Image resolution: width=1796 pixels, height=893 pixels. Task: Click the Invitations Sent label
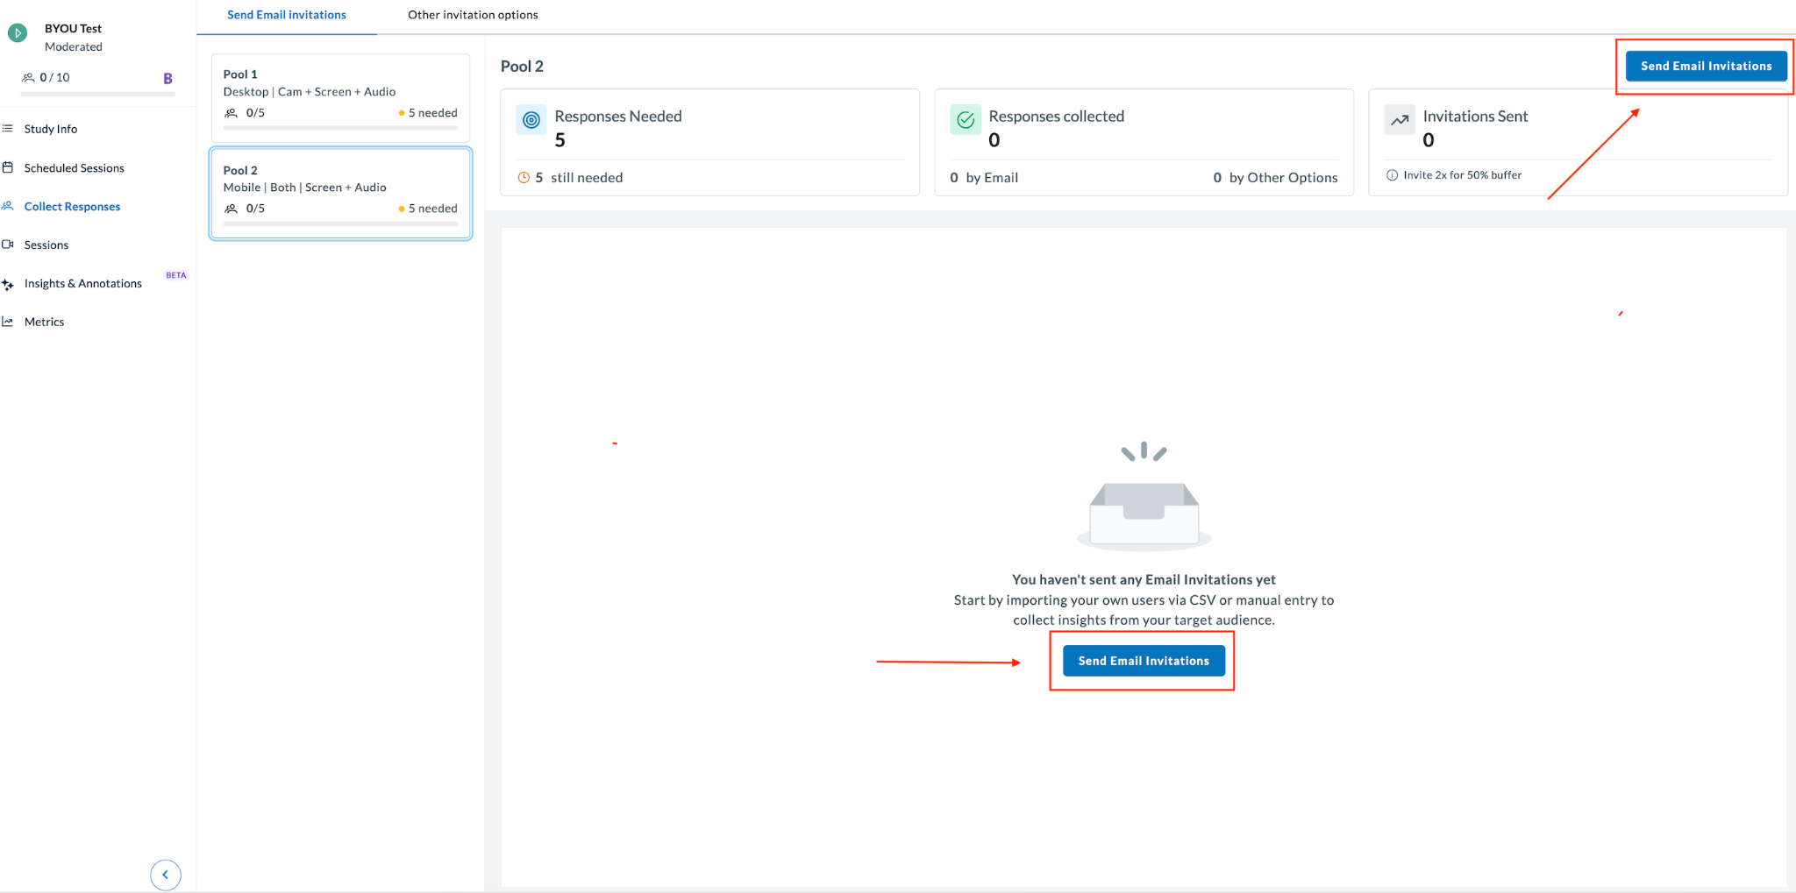[x=1475, y=117]
